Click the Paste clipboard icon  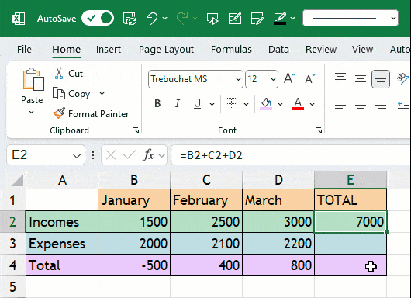(x=33, y=79)
